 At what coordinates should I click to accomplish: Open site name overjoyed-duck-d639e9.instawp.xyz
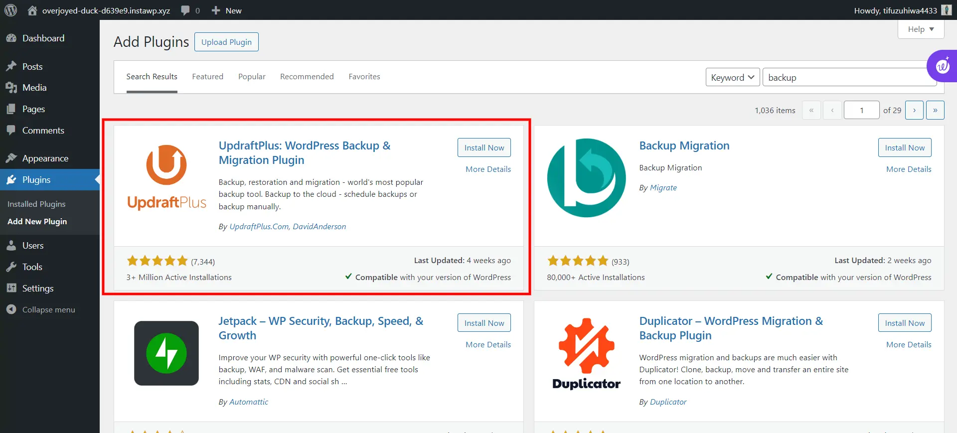pyautogui.click(x=106, y=10)
